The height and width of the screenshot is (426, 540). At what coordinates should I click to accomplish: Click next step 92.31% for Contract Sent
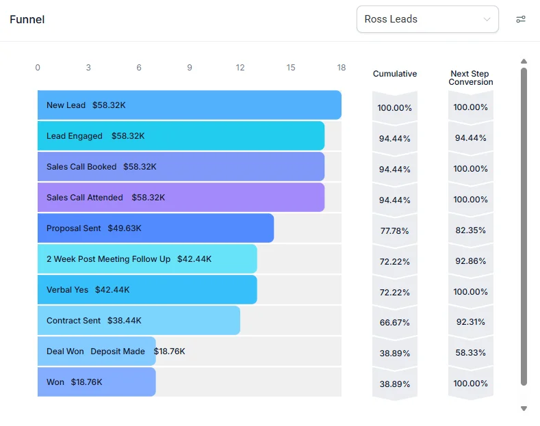pyautogui.click(x=470, y=322)
